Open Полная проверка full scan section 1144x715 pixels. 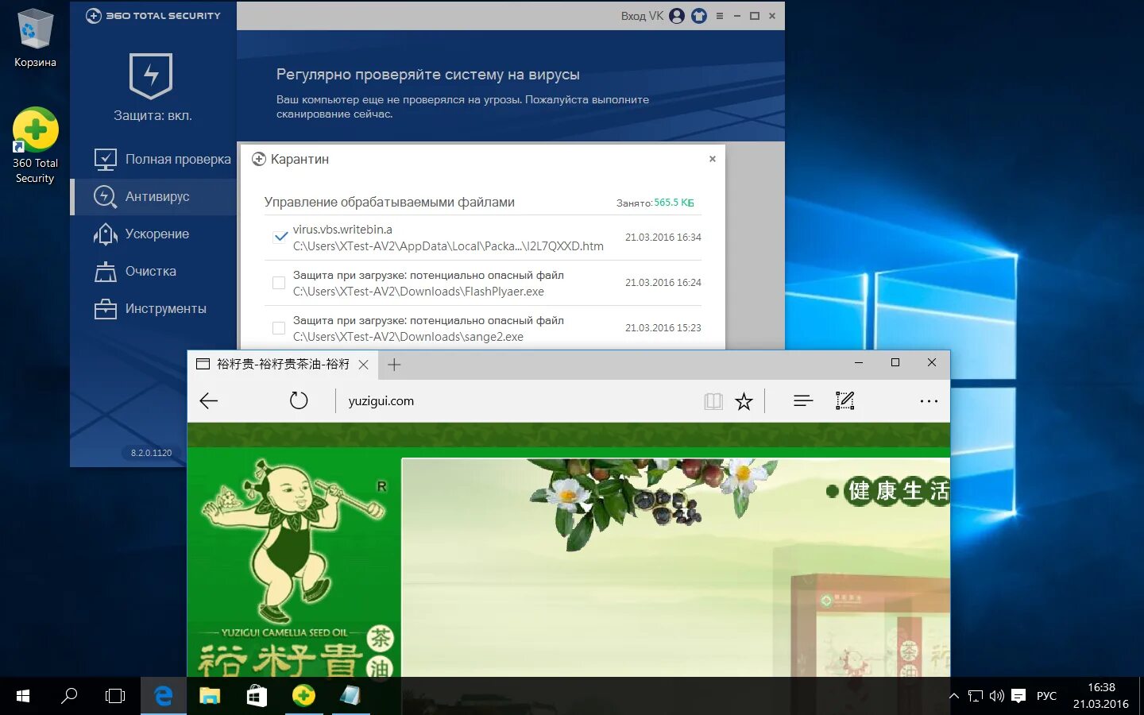coord(154,159)
